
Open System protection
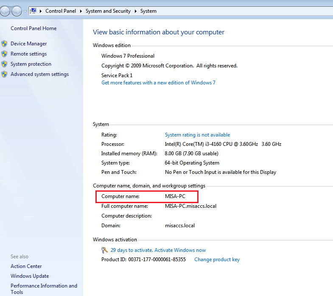click(x=31, y=64)
